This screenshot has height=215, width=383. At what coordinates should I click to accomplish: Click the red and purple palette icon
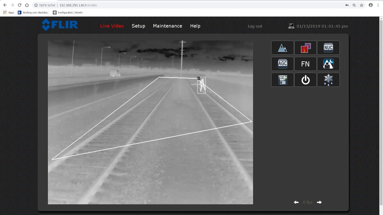(306, 48)
